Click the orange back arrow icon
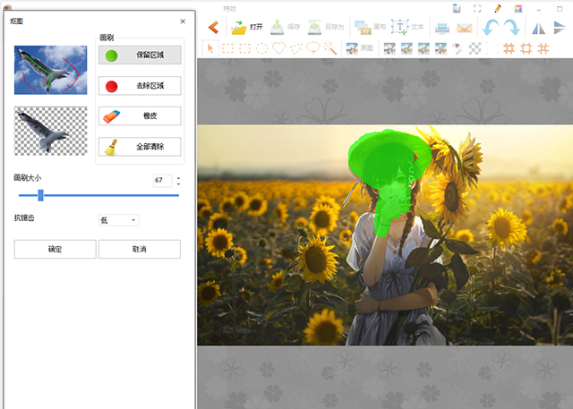Screen dimensions: 573x409 (213, 27)
